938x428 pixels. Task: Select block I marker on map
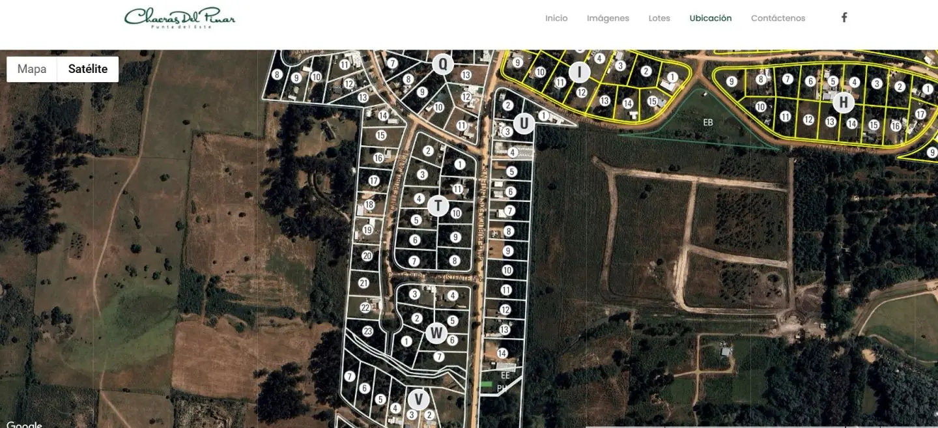pos(579,72)
